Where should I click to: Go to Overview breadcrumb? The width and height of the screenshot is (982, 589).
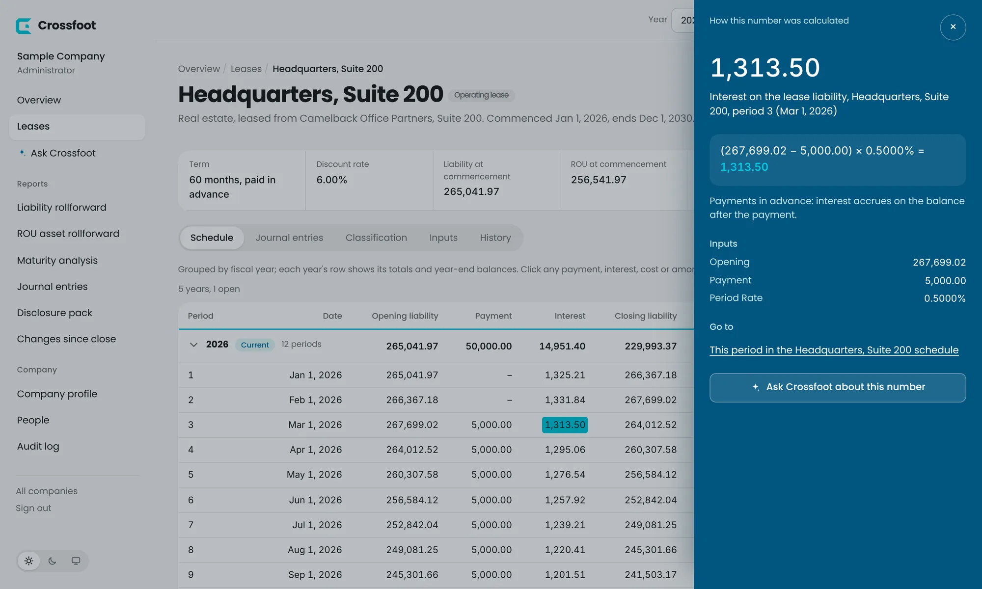click(199, 69)
